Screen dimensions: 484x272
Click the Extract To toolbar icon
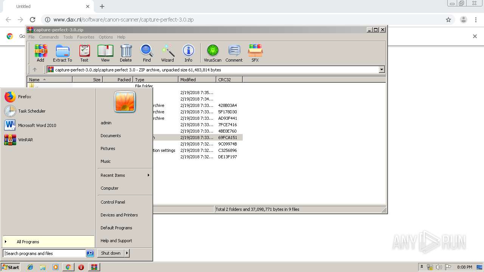click(x=62, y=53)
